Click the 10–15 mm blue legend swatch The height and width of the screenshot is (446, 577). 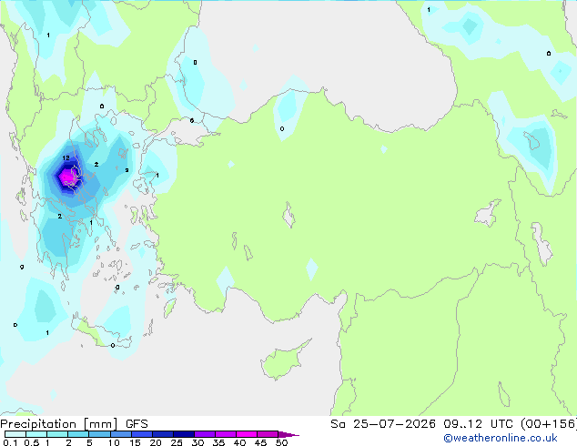click(121, 434)
